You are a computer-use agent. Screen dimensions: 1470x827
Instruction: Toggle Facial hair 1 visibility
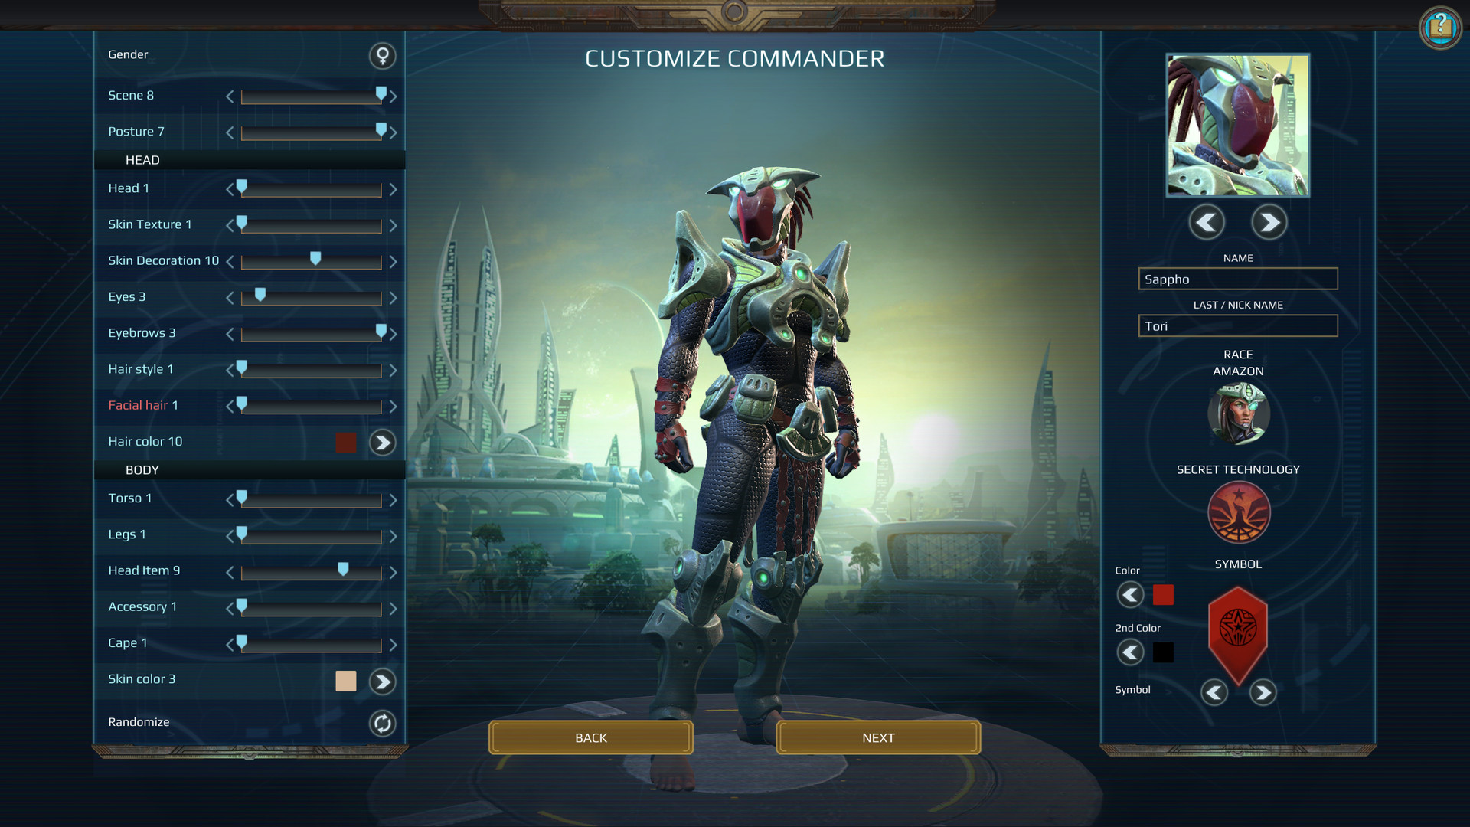[142, 404]
